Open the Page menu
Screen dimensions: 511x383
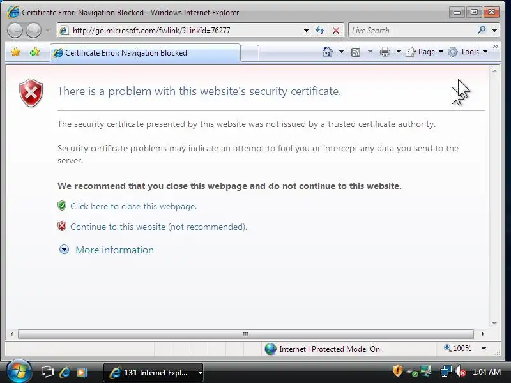tap(424, 52)
